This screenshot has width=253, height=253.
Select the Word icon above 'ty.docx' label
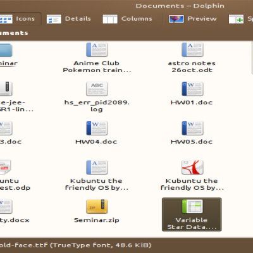6,206
